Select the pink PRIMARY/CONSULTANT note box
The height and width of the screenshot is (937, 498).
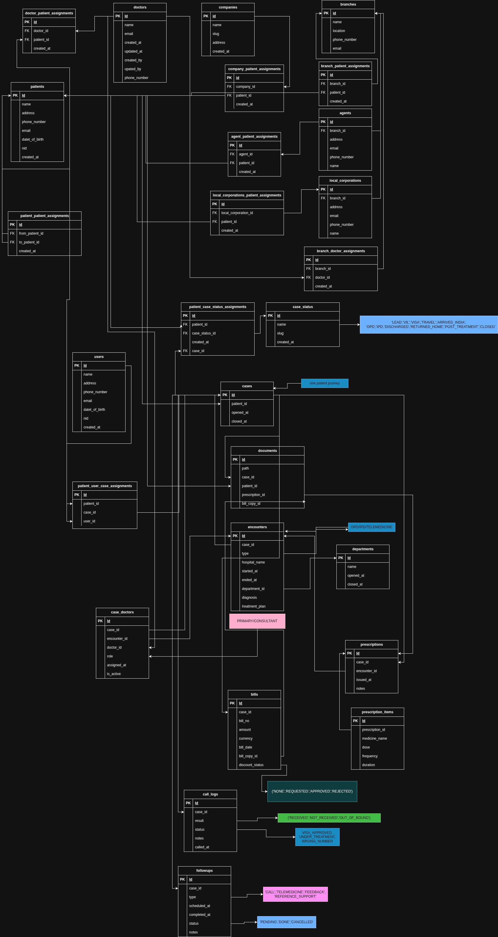[257, 621]
